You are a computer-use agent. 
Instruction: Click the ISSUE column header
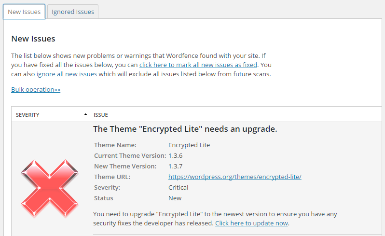pyautogui.click(x=101, y=115)
